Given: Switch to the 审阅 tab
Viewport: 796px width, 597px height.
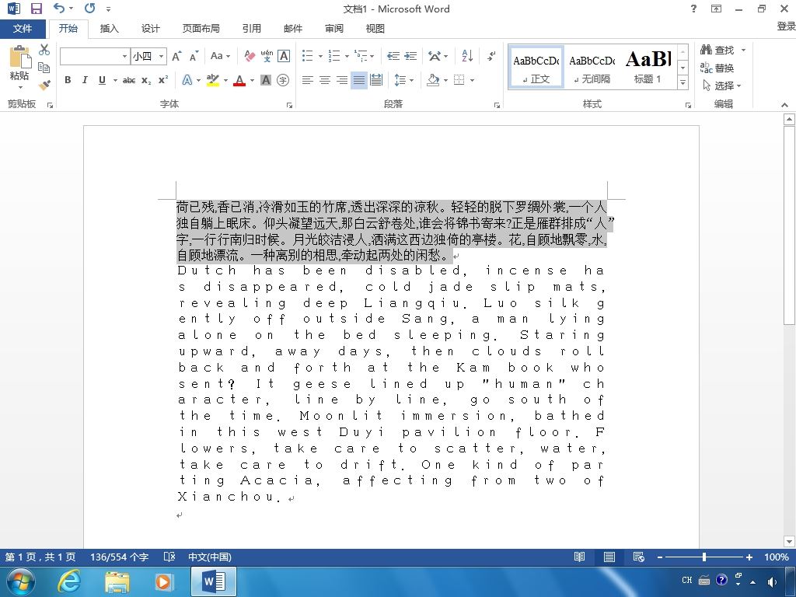Looking at the screenshot, I should coord(334,29).
